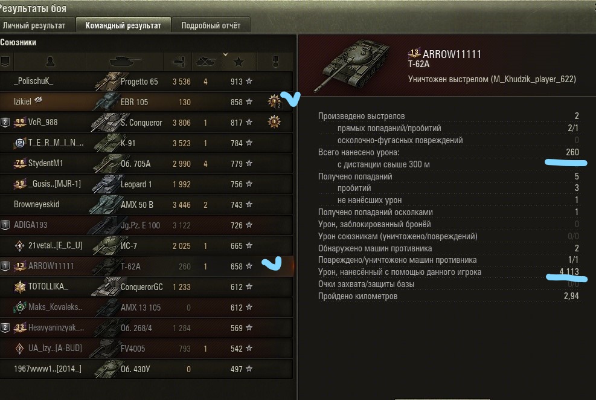Image resolution: width=596 pixels, height=400 pixels.
Task: Select Browneyeskid's AMX 50 B row
Action: 146,205
